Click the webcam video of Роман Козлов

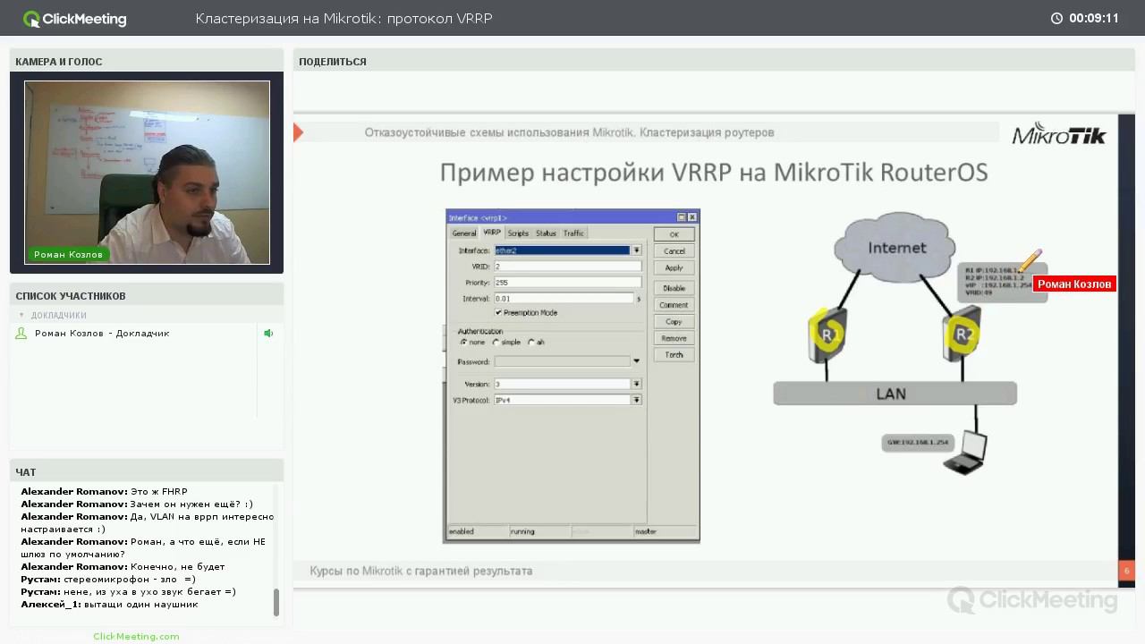[147, 173]
